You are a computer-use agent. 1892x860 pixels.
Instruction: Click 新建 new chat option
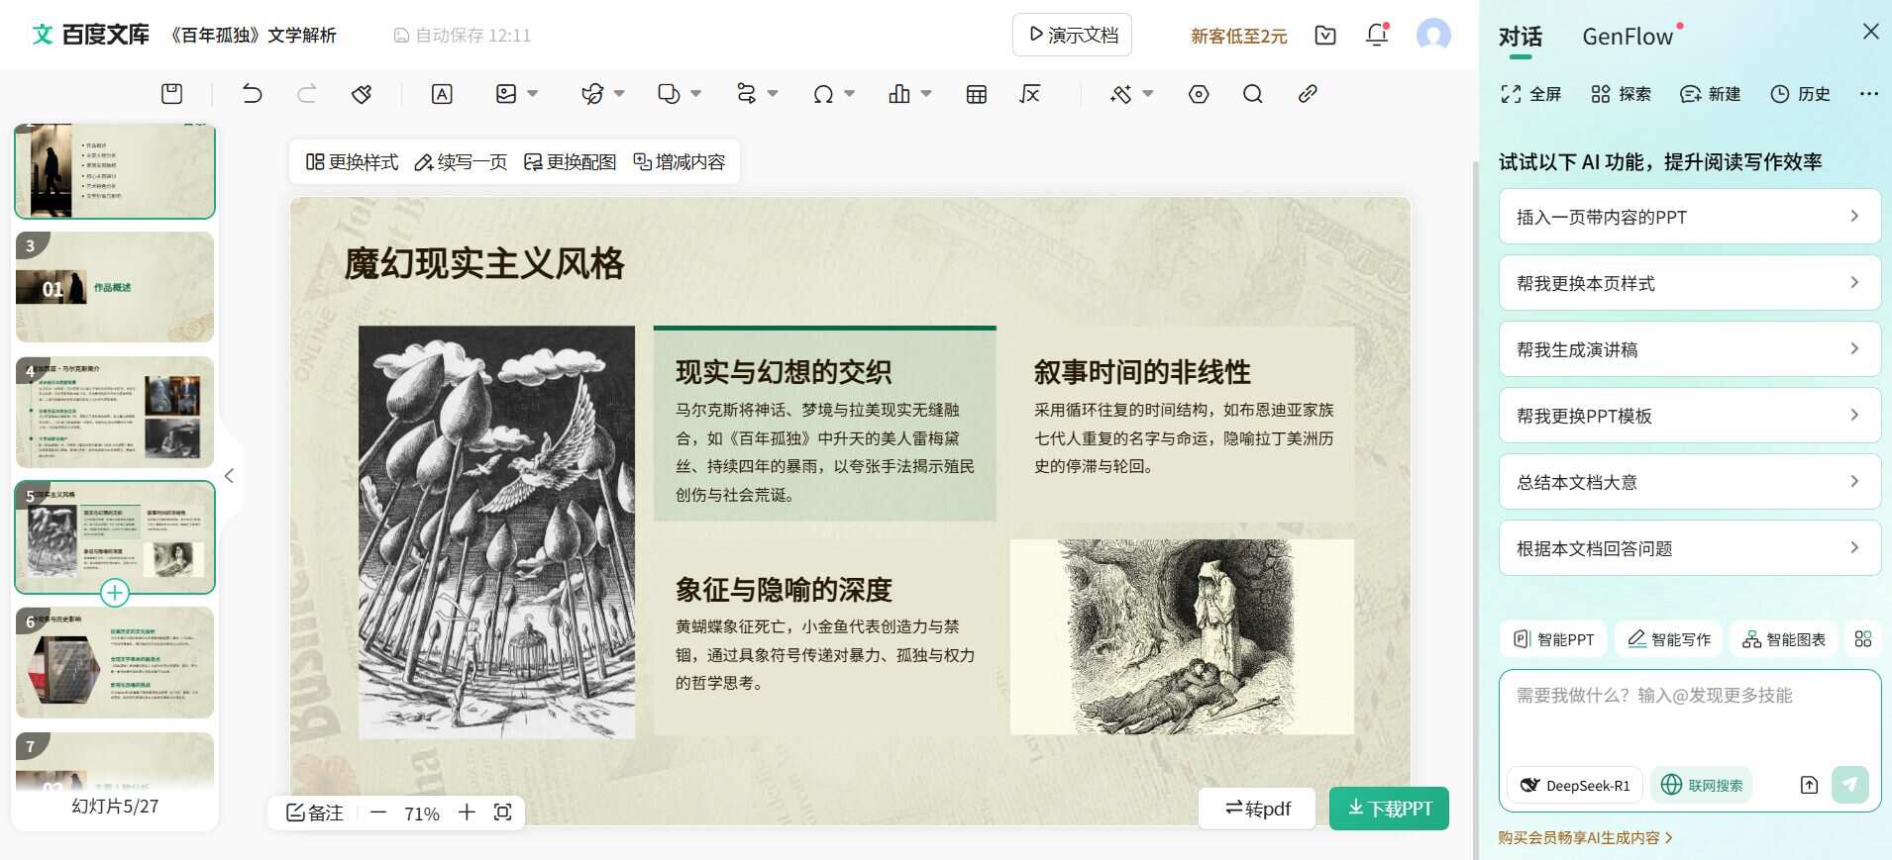(1711, 94)
